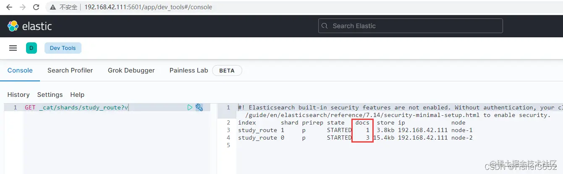Click the not-secure warning icon
This screenshot has width=563, height=174.
pyautogui.click(x=52, y=7)
